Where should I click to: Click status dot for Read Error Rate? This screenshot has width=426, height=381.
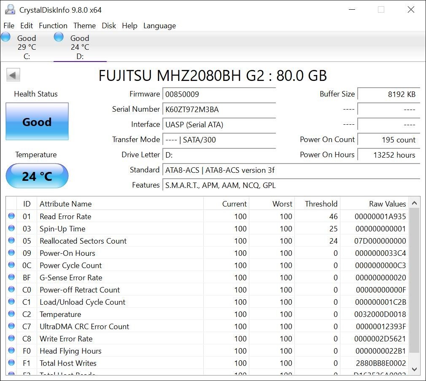11,216
